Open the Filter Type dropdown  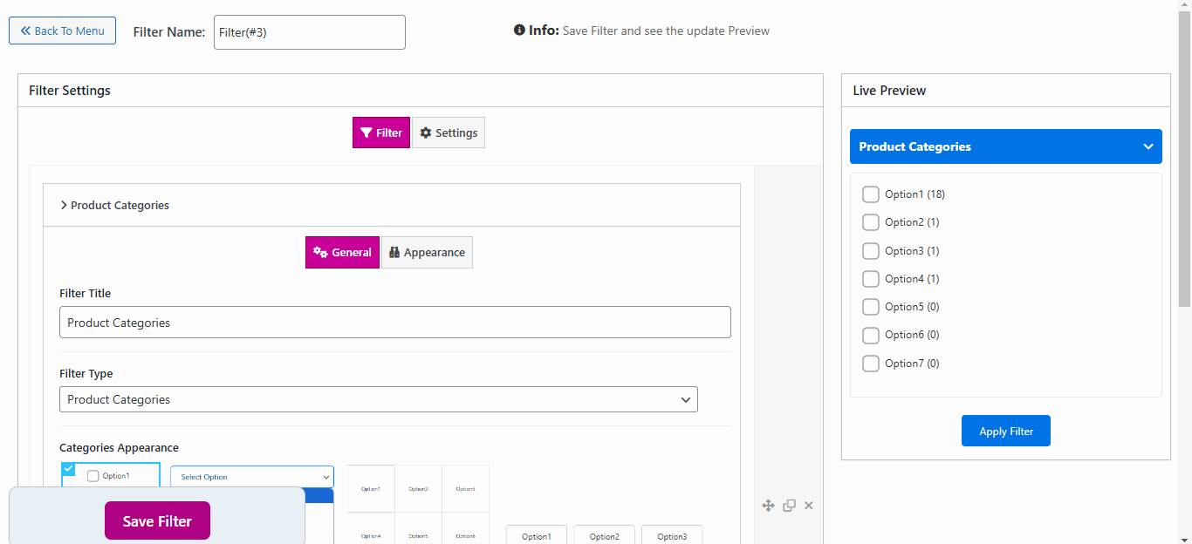[x=378, y=399]
